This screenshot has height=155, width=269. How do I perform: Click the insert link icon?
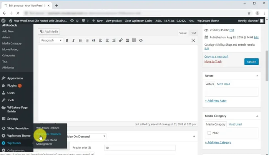[121, 40]
